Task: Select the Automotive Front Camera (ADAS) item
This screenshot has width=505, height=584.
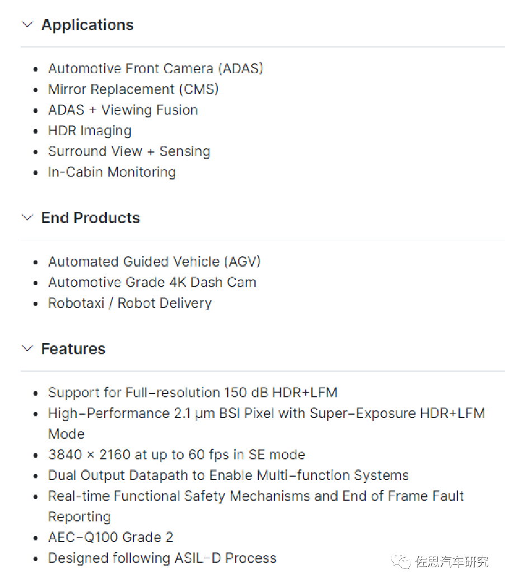Action: 155,69
